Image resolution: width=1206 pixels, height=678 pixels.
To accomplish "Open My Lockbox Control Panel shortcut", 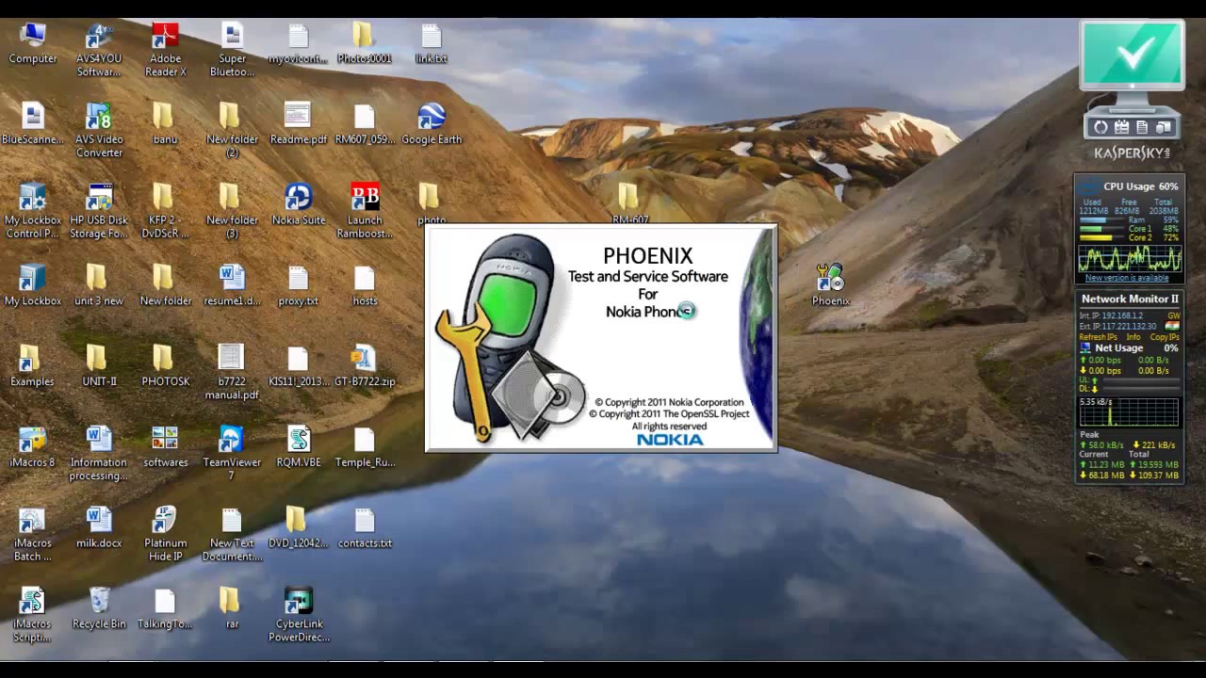I will point(33,212).
